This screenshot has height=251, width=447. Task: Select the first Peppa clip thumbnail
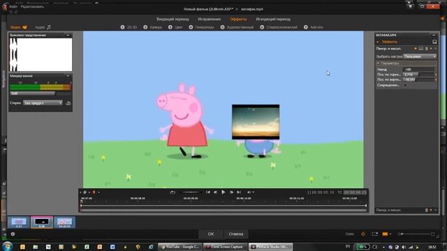coord(19,222)
